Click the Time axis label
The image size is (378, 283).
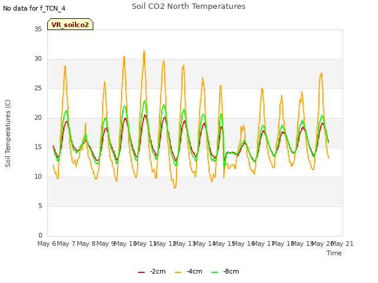tap(334, 253)
